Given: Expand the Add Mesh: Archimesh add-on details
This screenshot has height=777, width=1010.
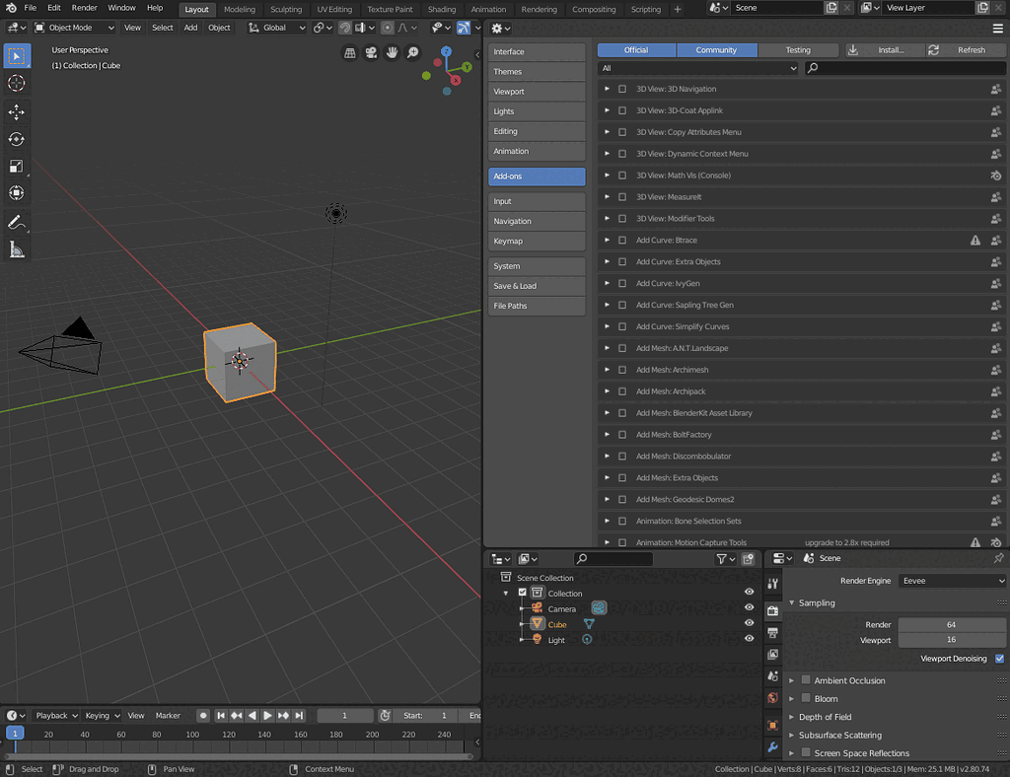Looking at the screenshot, I should [607, 370].
